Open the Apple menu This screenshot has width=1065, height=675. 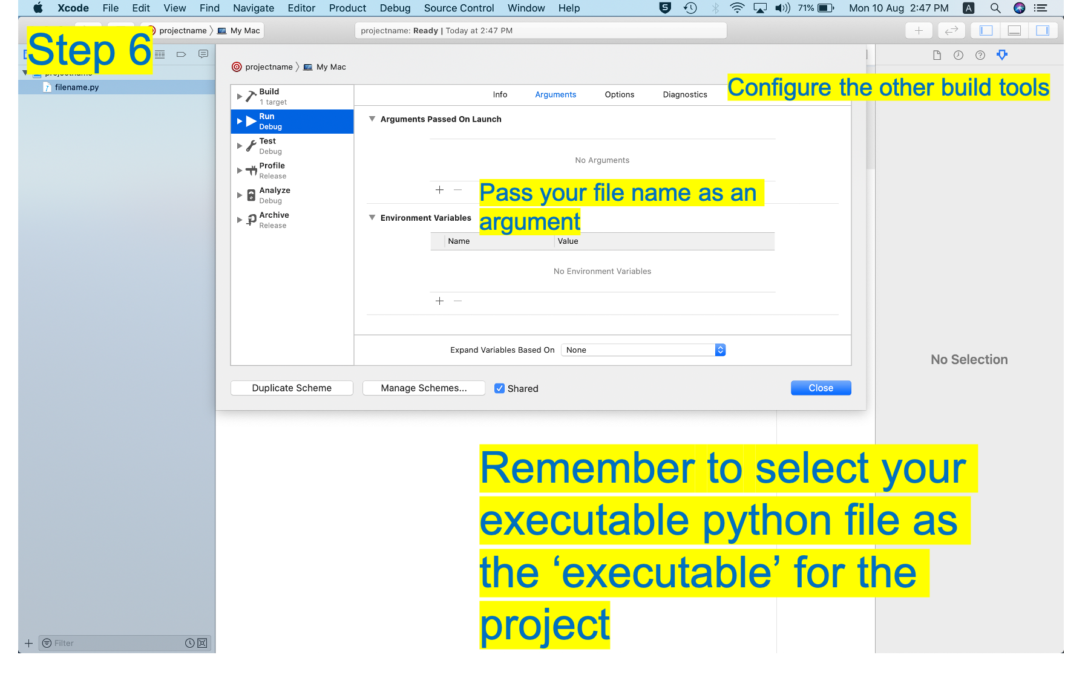38,8
